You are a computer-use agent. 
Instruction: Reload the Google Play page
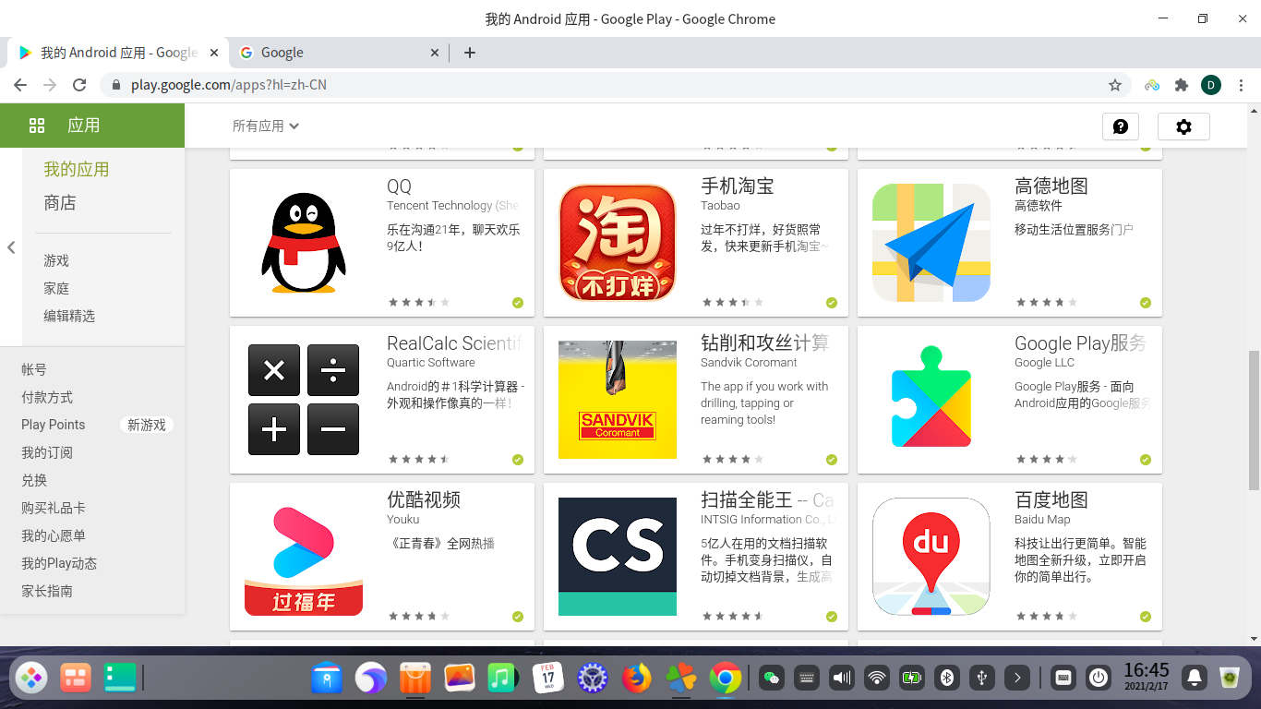click(x=79, y=85)
